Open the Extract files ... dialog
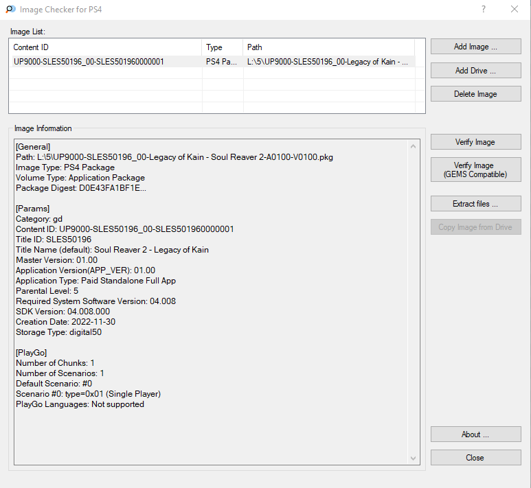 [x=476, y=203]
